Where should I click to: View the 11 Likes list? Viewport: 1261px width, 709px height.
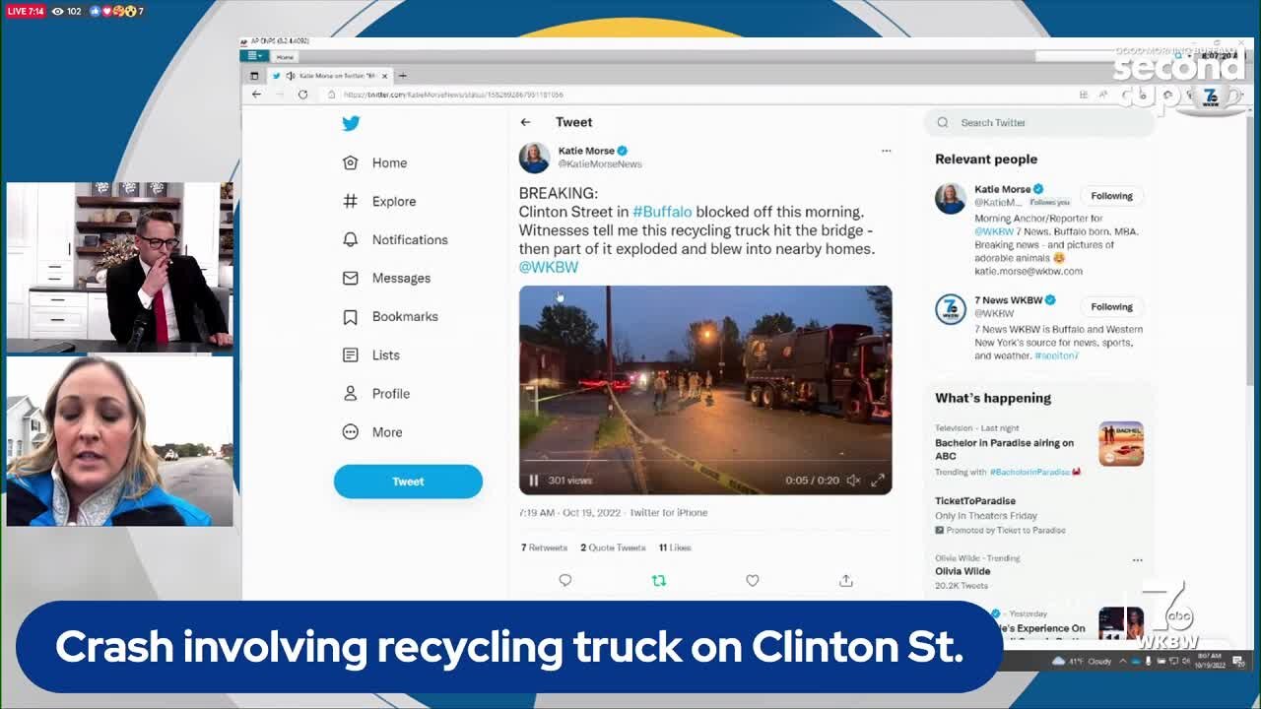coord(675,548)
